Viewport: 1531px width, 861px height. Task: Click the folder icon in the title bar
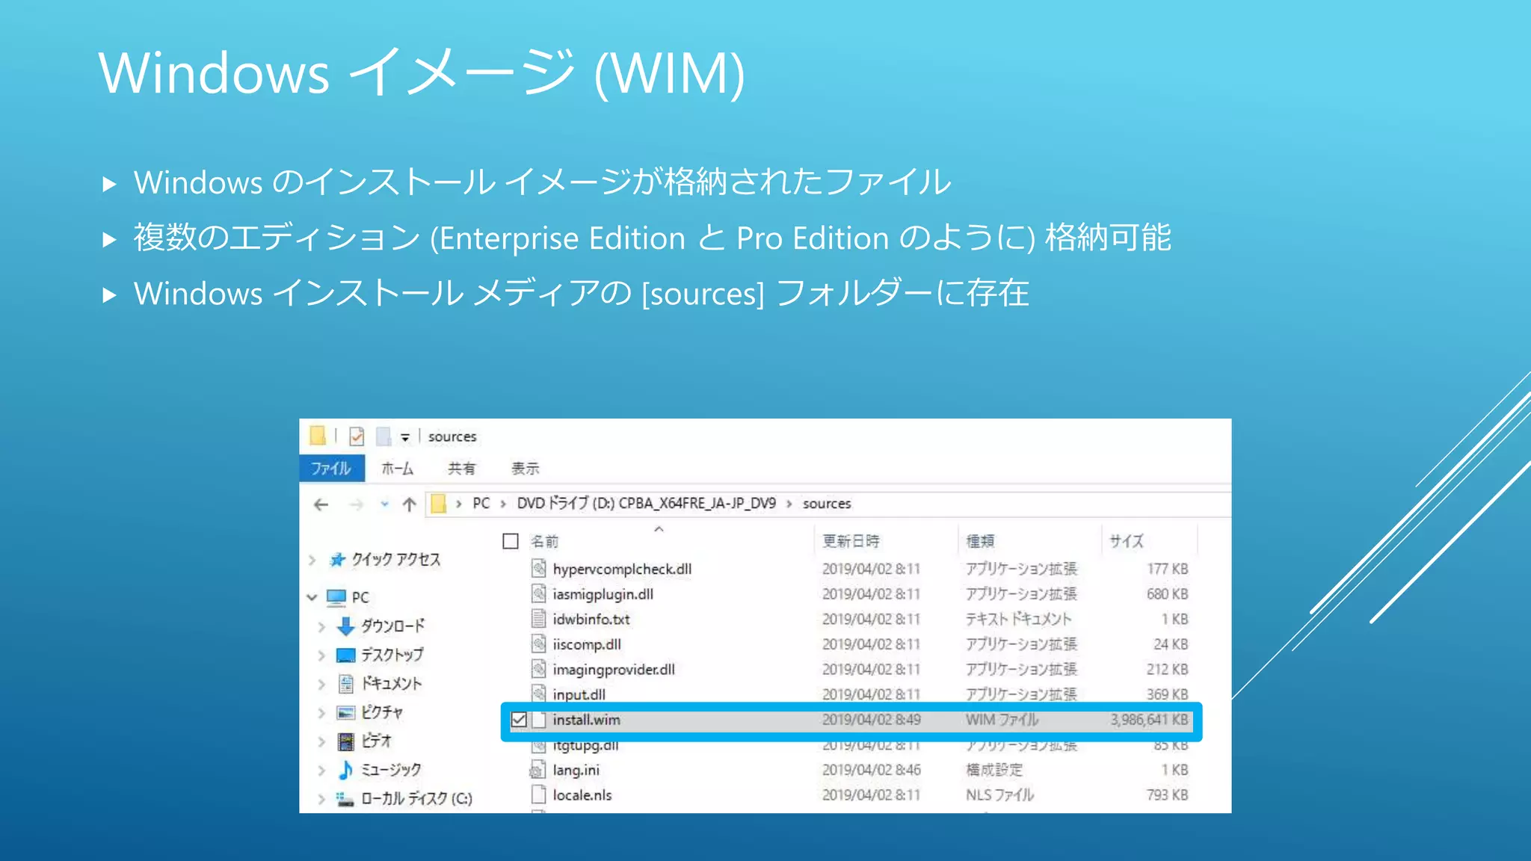(x=318, y=436)
